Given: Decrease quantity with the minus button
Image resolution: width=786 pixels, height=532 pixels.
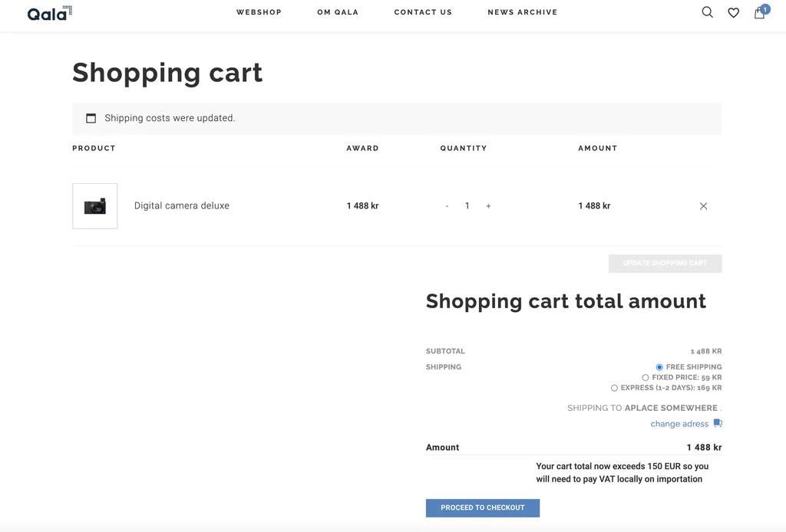Looking at the screenshot, I should pos(447,206).
